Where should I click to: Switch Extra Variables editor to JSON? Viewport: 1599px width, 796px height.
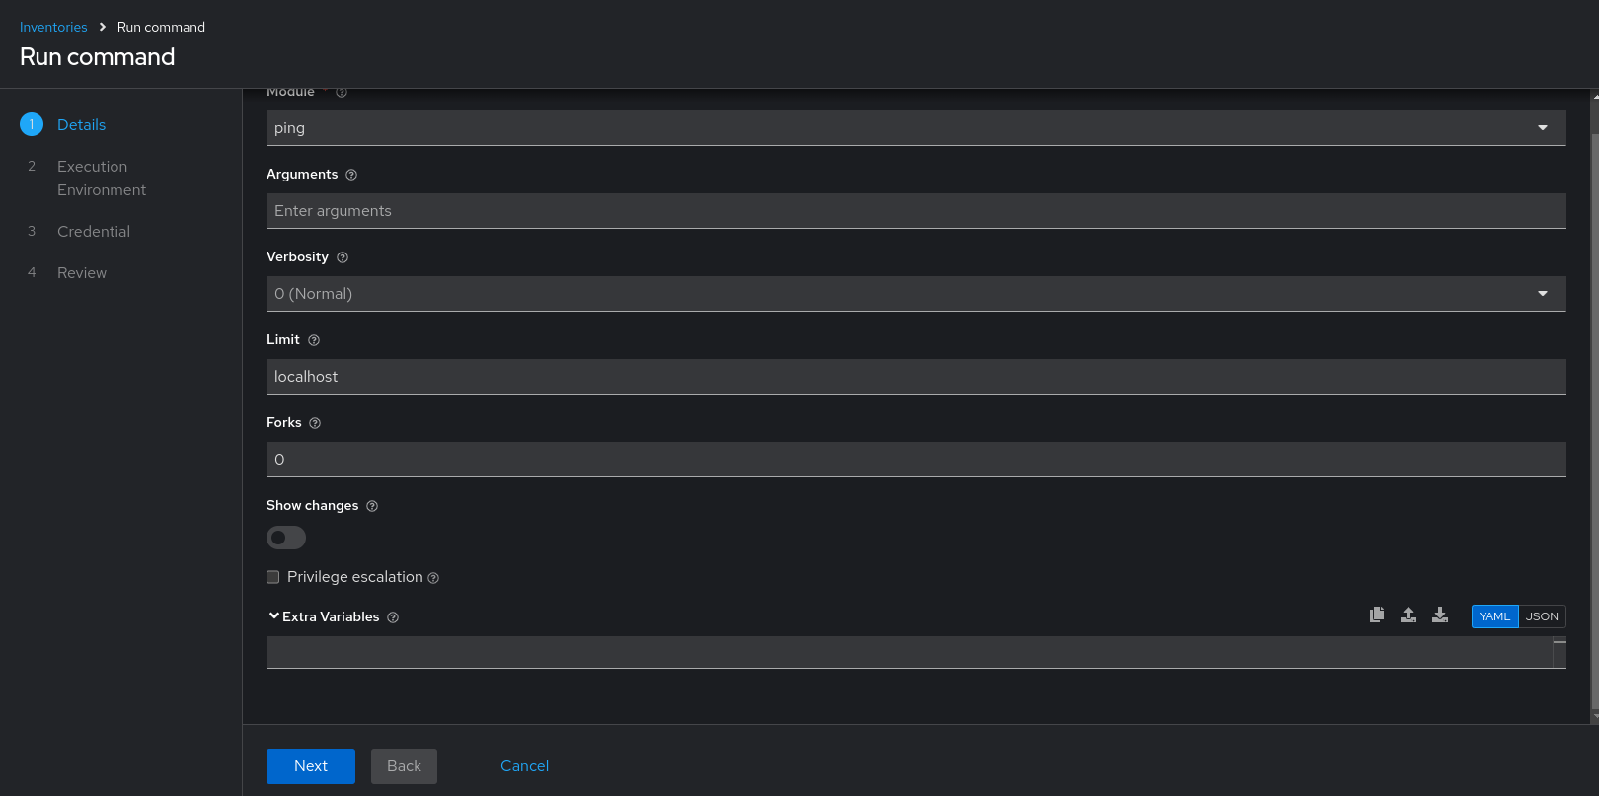coord(1542,616)
